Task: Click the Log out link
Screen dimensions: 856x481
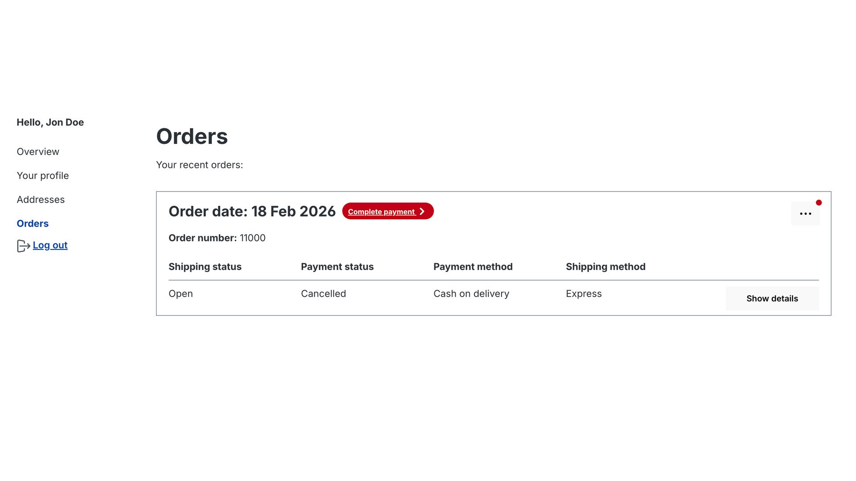Action: [x=50, y=245]
